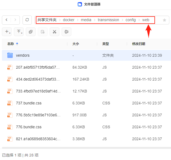Viewport: 171px width, 160px height.
Task: Click the File Manager app icon in title
Action: click(80, 4)
